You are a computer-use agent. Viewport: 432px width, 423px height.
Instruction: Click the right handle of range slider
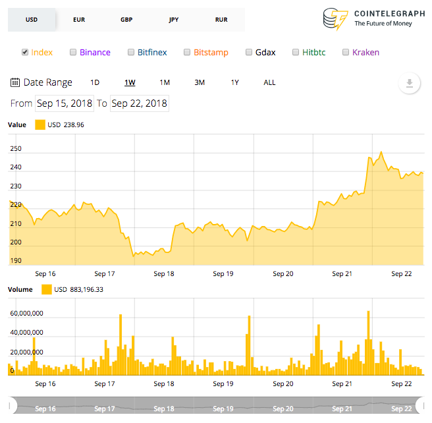click(x=422, y=405)
